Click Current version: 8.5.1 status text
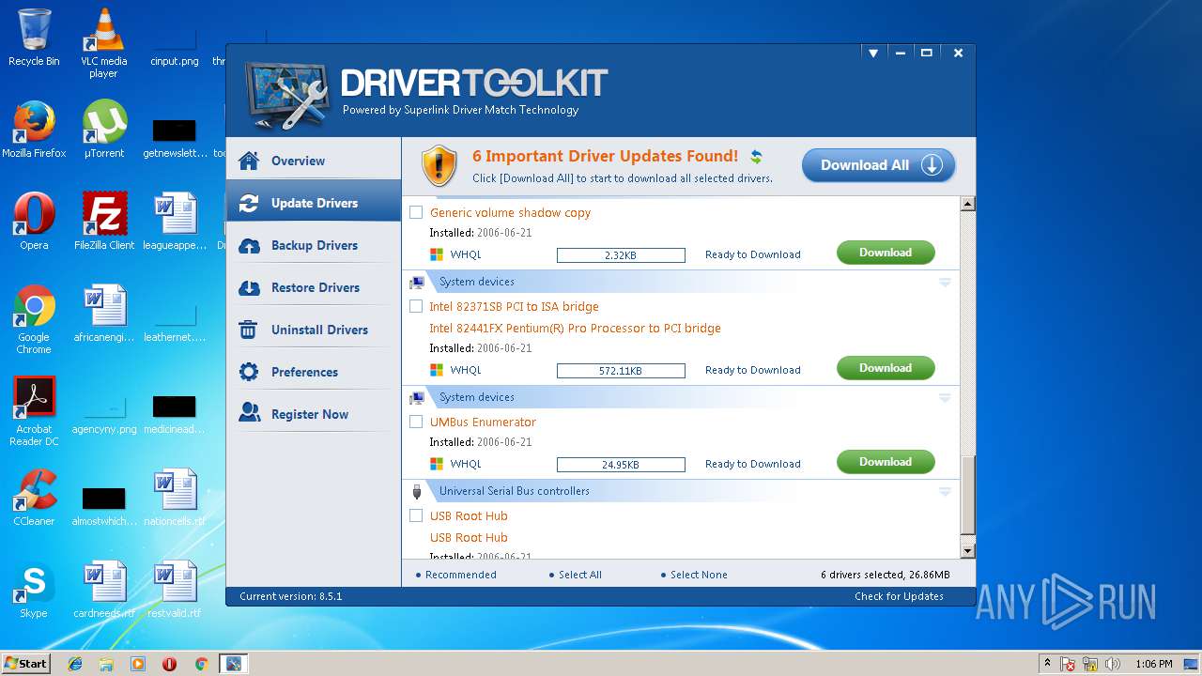Viewport: 1202px width, 676px height. click(290, 596)
